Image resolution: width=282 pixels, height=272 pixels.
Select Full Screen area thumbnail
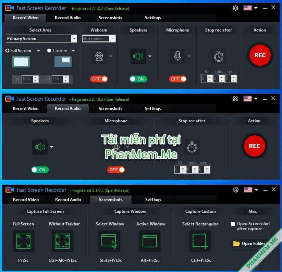pos(21,62)
